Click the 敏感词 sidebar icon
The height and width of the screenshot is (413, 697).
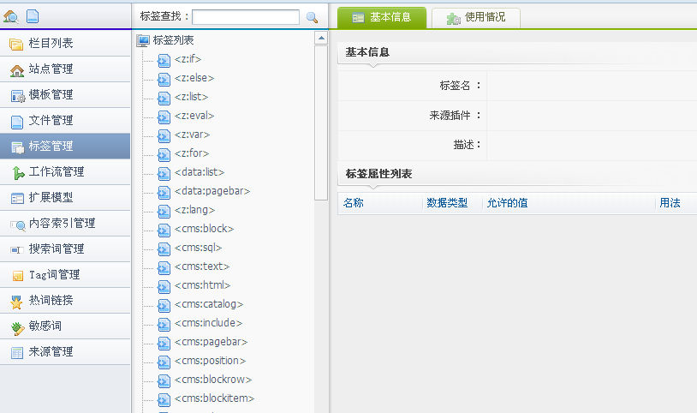[x=16, y=326]
